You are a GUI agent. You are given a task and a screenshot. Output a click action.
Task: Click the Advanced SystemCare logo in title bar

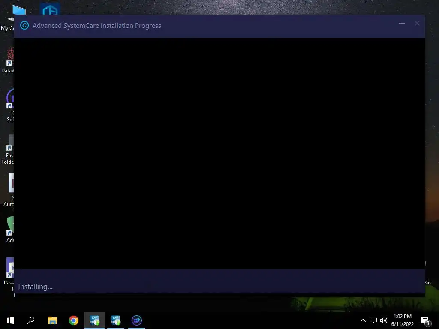(x=24, y=25)
